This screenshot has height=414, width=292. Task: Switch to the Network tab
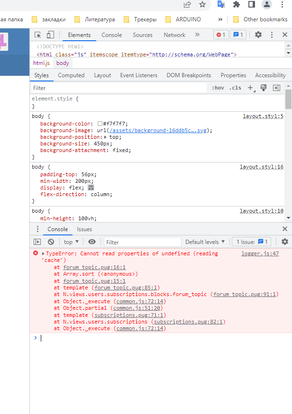[174, 35]
